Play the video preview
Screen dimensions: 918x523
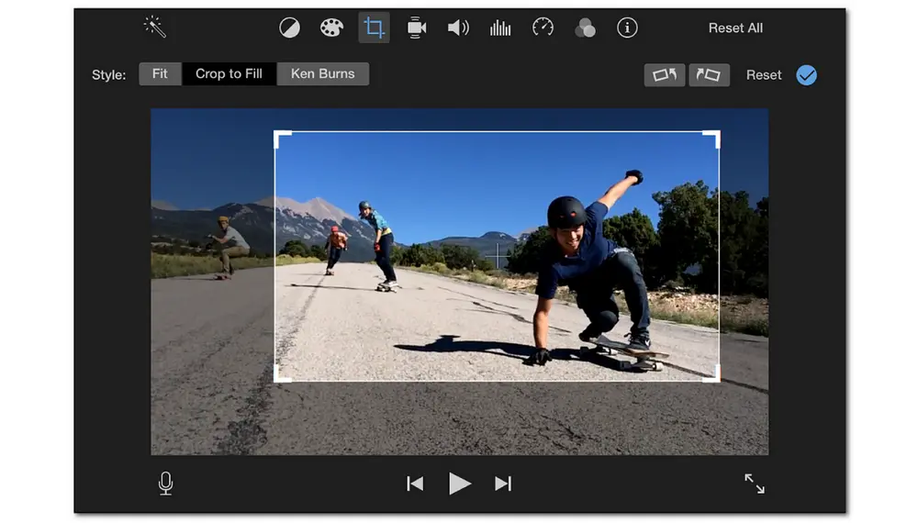pyautogui.click(x=459, y=484)
